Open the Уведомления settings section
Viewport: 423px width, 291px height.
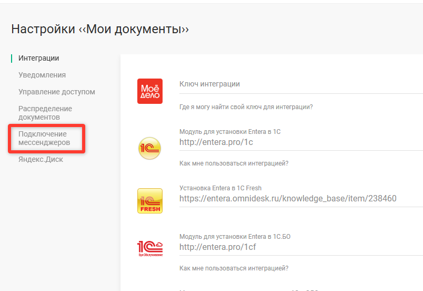[x=42, y=75]
